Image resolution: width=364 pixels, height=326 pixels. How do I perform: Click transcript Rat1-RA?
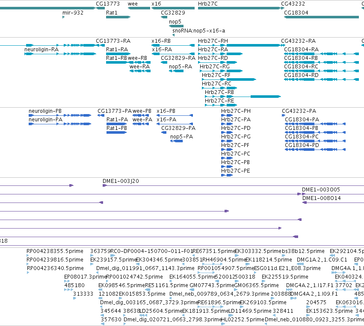(117, 50)
